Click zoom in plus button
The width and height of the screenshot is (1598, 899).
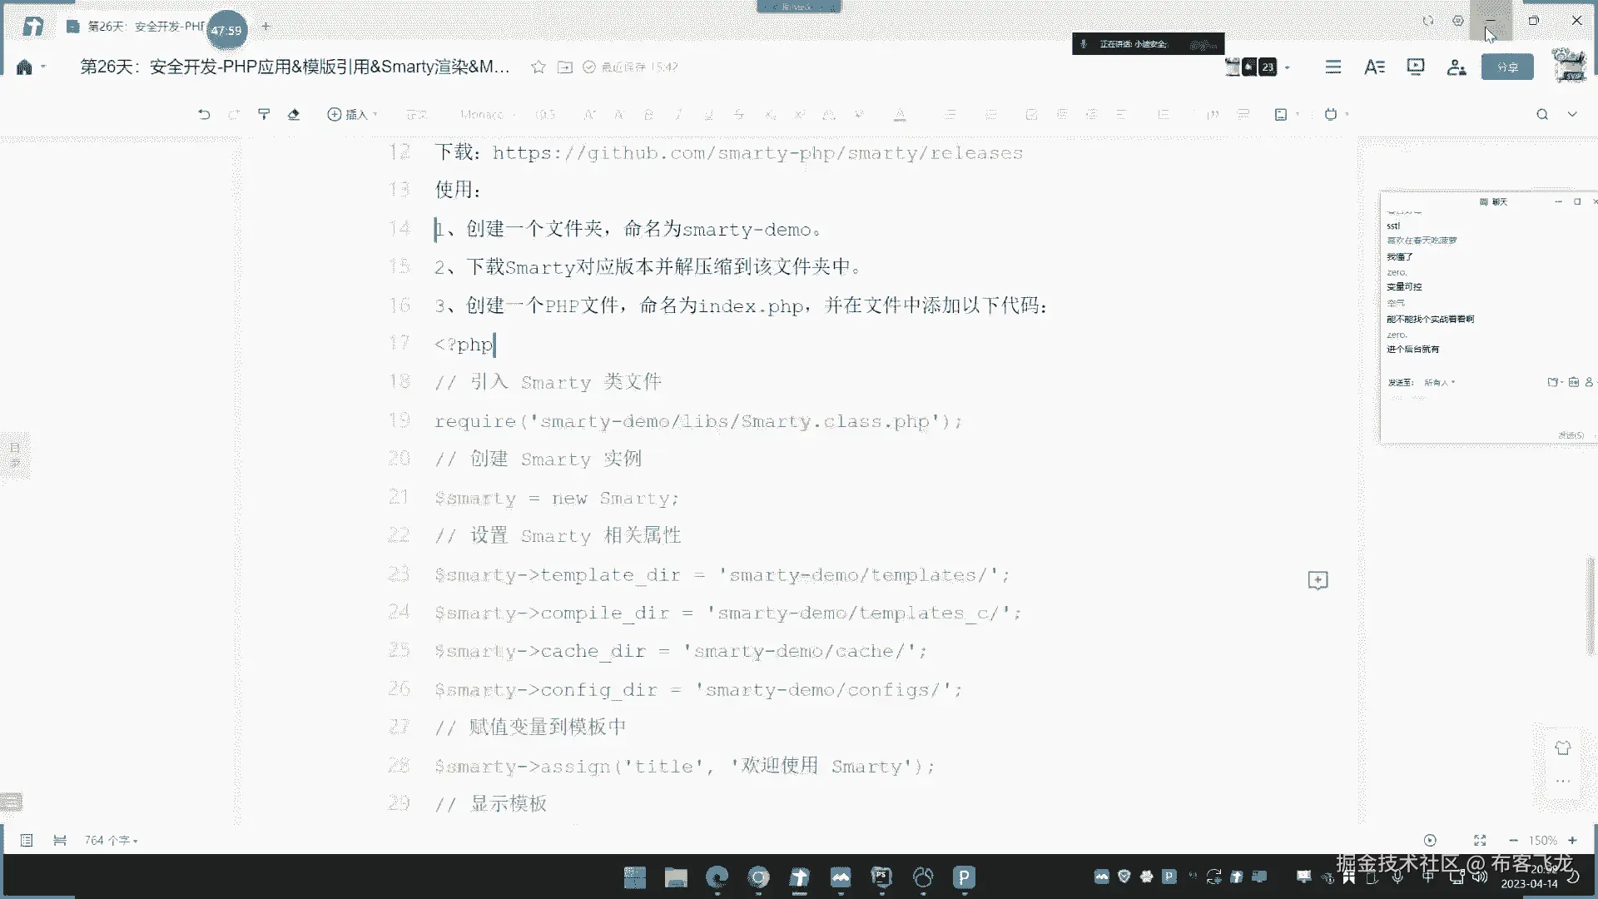point(1572,840)
